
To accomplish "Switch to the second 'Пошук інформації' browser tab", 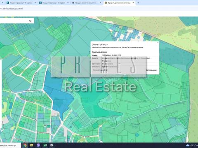I will [x=54, y=2].
